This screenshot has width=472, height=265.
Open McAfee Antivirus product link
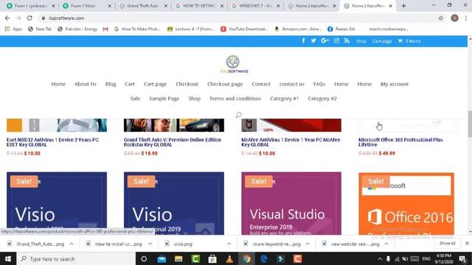[x=291, y=142]
